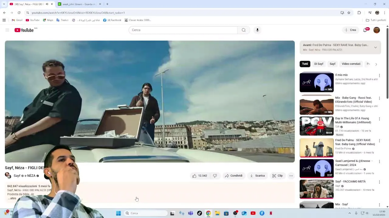Open File Explorer from the taskbar
The image size is (389, 218).
217,213
